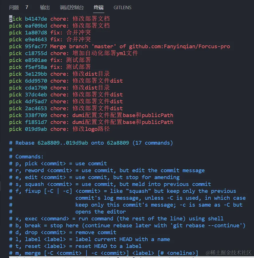Click the 稀土掘金技术社区 watermark

click(x=228, y=253)
